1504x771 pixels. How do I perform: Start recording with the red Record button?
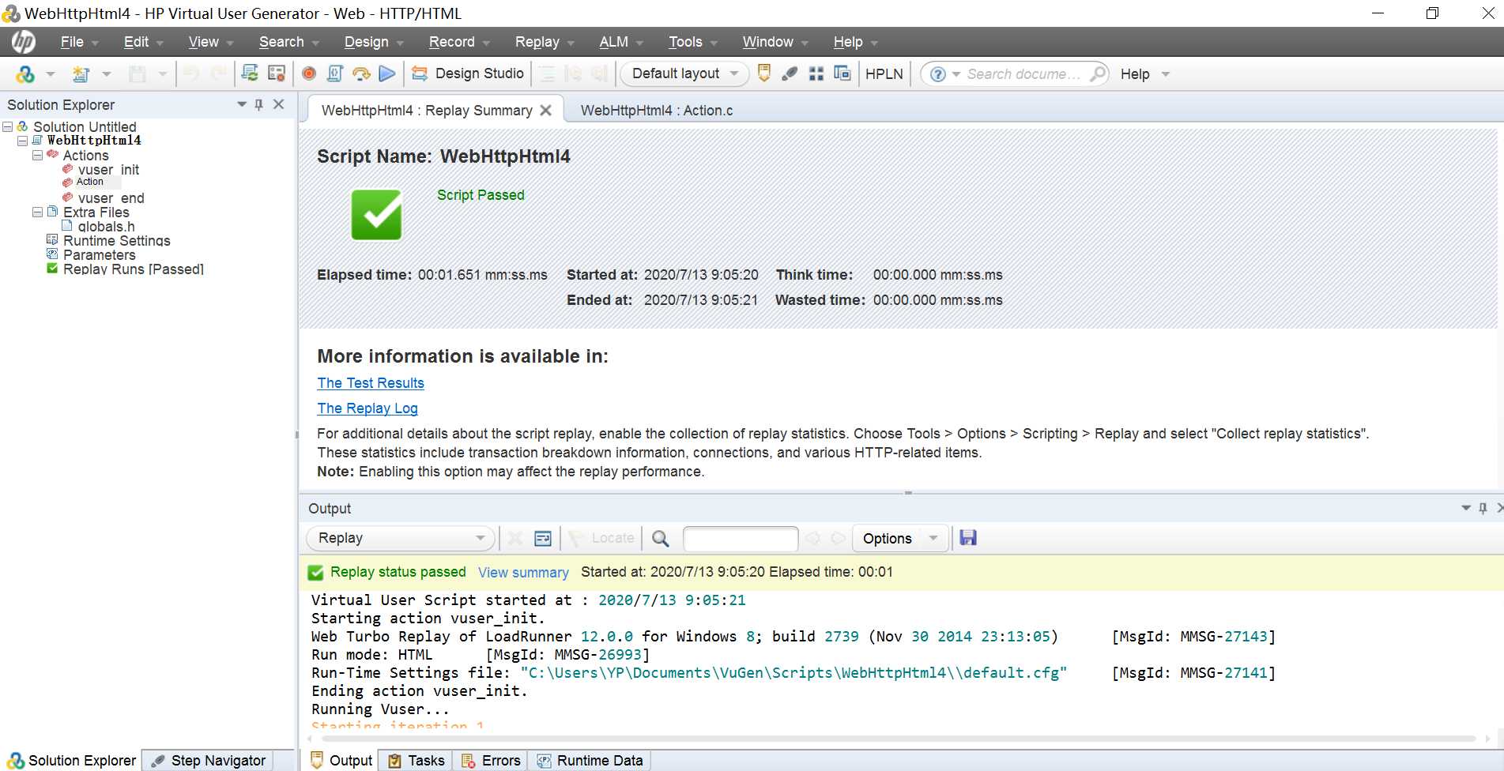(x=309, y=73)
